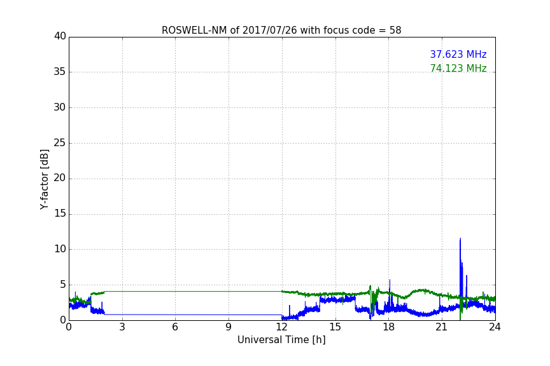Click the x-axis tick label '12'
The image size is (550, 366).
click(x=281, y=327)
